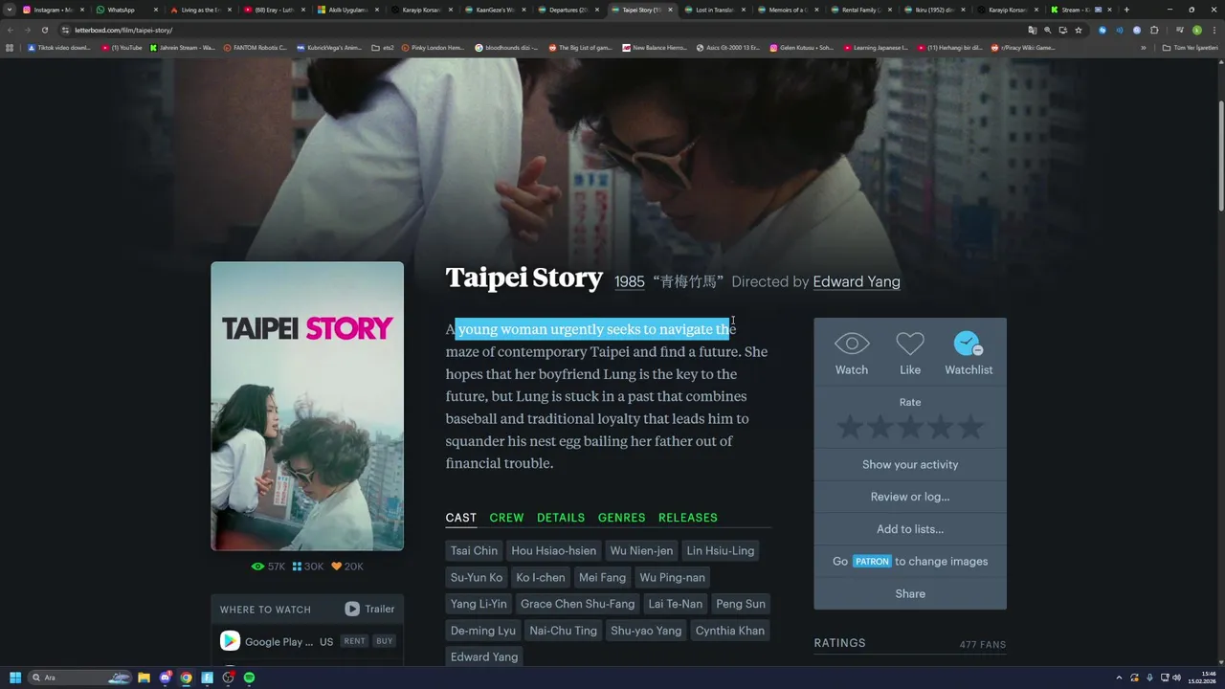Image resolution: width=1225 pixels, height=689 pixels.
Task: Click Add to lists...
Action: pos(910,529)
